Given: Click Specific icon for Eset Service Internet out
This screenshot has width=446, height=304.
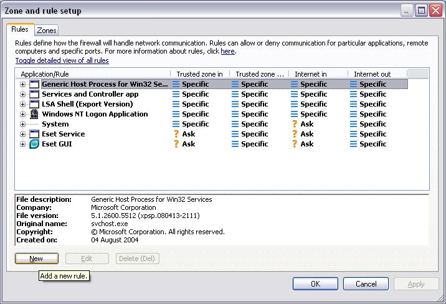Looking at the screenshot, I should pos(353,134).
